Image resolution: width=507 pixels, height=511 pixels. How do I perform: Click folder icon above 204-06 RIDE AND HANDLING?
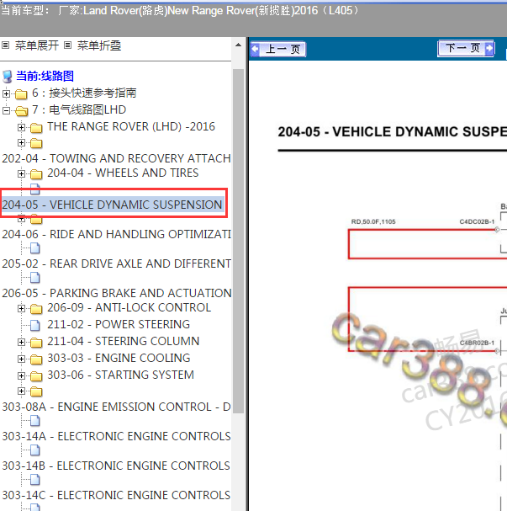point(36,220)
